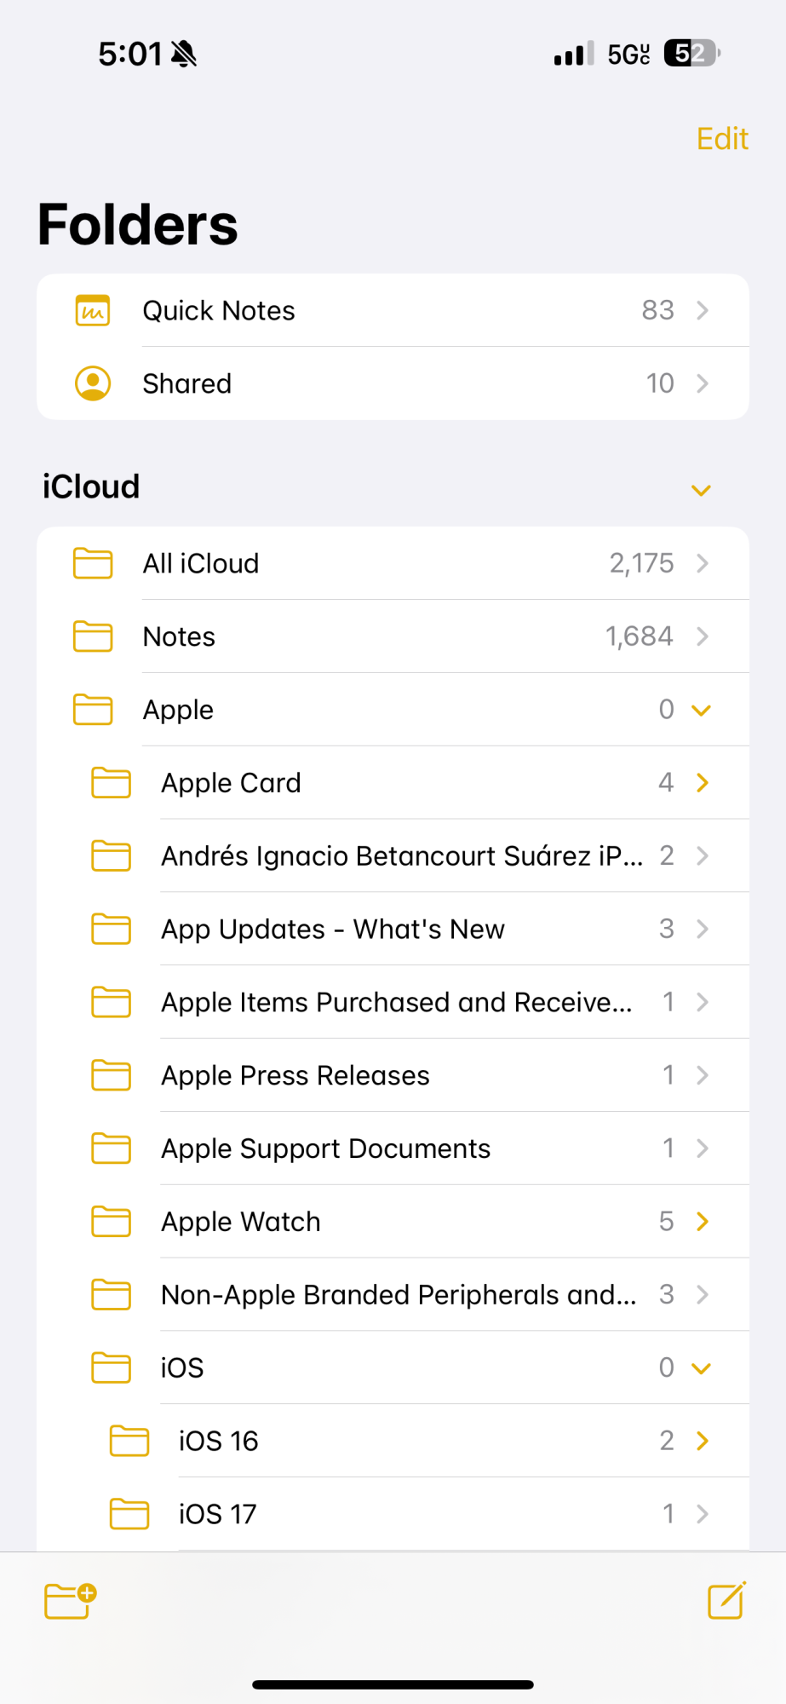Screen dimensions: 786x1704
Task: Tap the home indicator bar
Action: [393, 1684]
